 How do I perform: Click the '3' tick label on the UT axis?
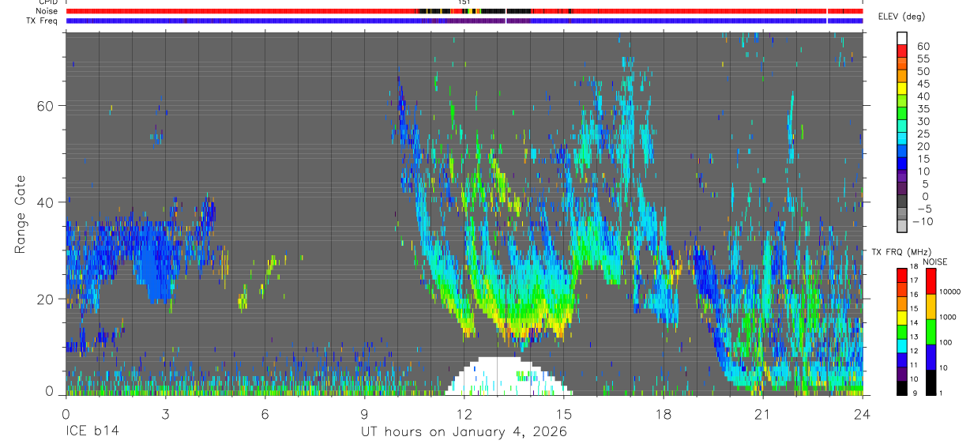click(165, 414)
